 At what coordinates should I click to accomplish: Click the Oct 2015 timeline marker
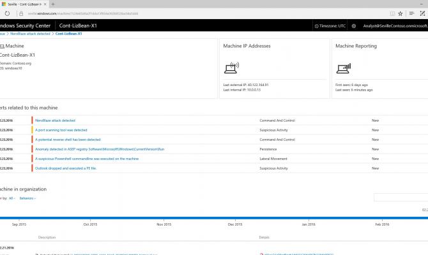[90, 224]
